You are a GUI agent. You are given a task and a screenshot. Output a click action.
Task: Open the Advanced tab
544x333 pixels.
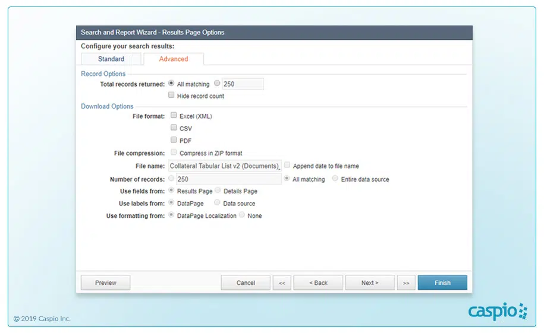coord(174,59)
